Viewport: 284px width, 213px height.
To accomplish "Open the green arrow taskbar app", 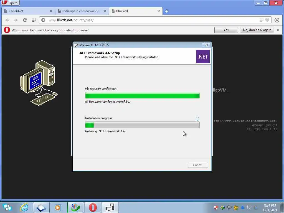I will pos(75,207).
